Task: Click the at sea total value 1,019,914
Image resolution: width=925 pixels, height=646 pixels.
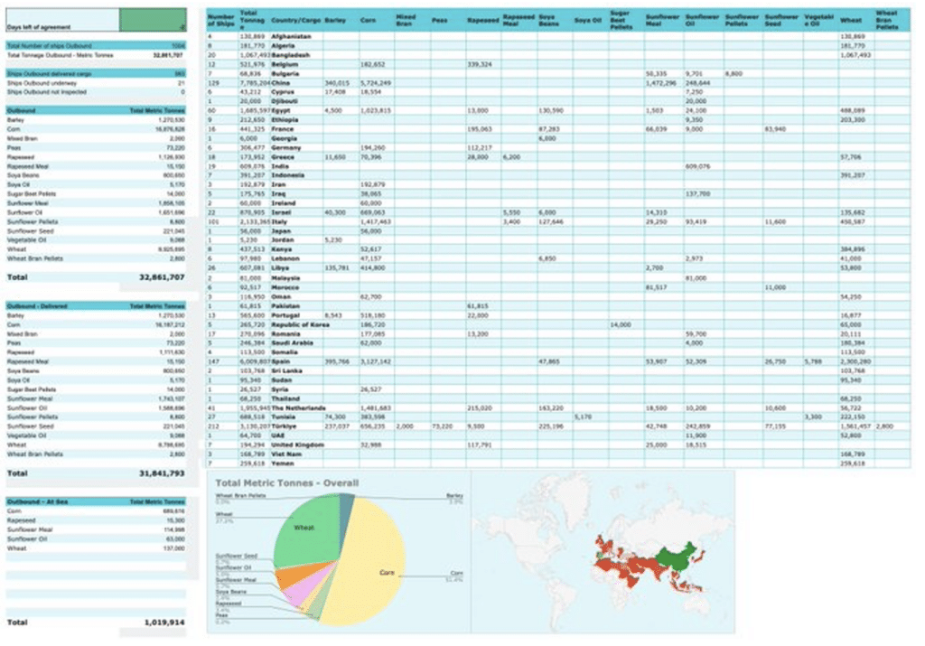Action: (x=164, y=623)
